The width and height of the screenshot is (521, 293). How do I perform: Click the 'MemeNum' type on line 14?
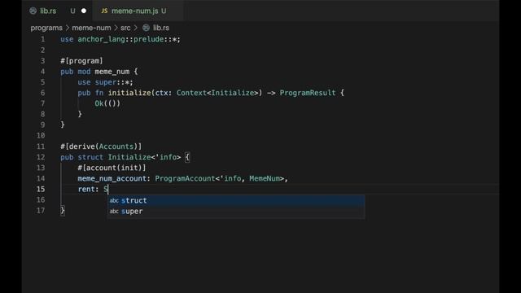(x=265, y=178)
